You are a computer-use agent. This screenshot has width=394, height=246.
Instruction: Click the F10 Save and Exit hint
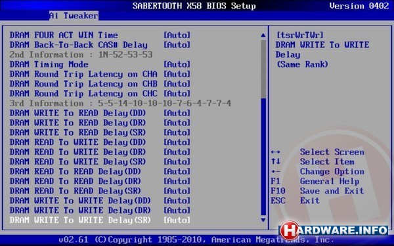[317, 191]
